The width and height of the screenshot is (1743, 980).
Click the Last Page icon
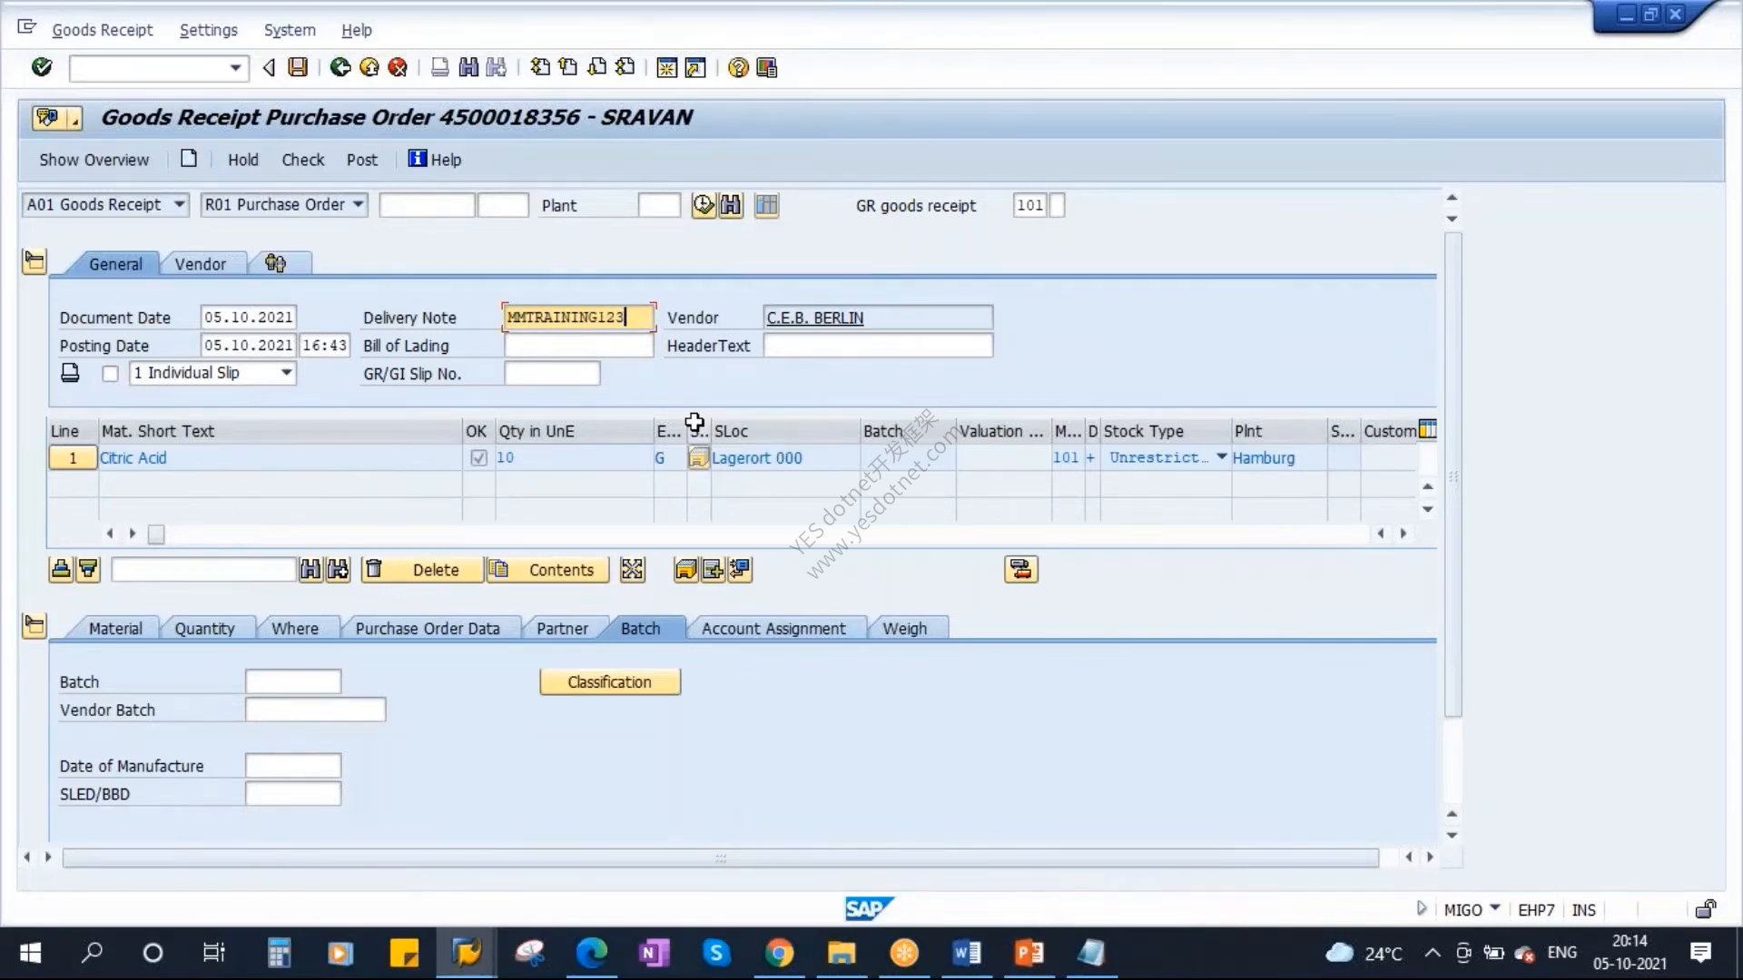[625, 67]
